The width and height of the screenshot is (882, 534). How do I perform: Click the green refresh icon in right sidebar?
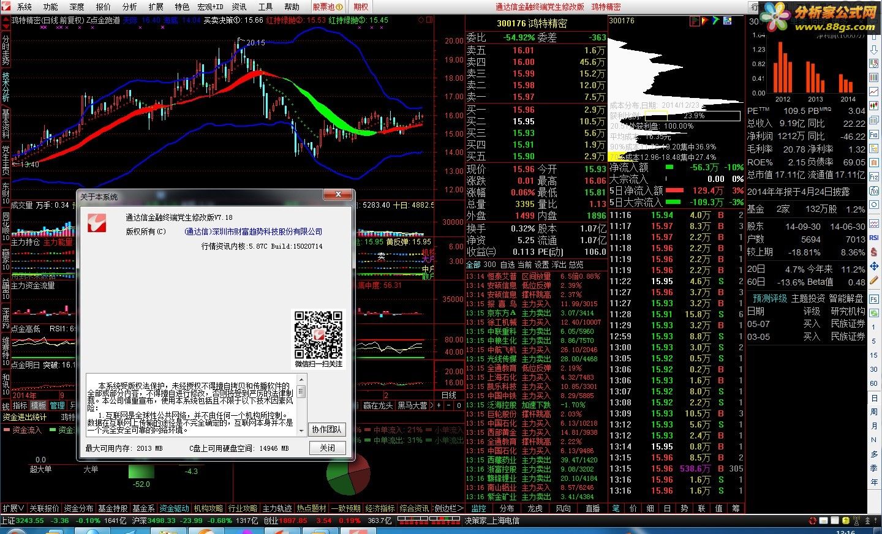click(874, 313)
